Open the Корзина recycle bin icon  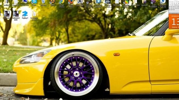tap(43, 3)
